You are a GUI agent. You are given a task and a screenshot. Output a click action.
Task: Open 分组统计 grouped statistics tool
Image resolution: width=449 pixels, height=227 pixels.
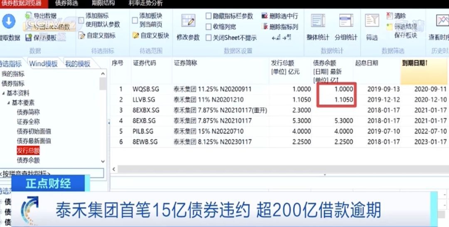346,21
